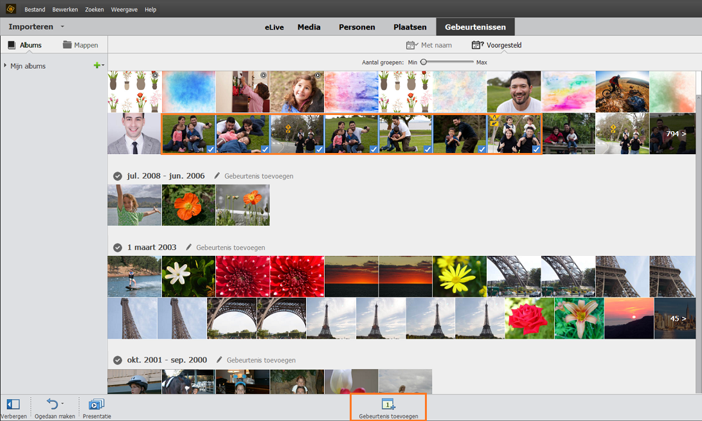Click the Max end of groups slider
702x421 pixels.
(482, 62)
